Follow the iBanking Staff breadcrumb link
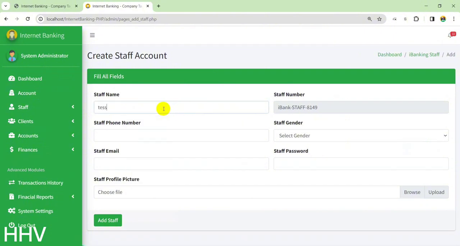Viewport: 460px width, 246px height. click(x=424, y=55)
